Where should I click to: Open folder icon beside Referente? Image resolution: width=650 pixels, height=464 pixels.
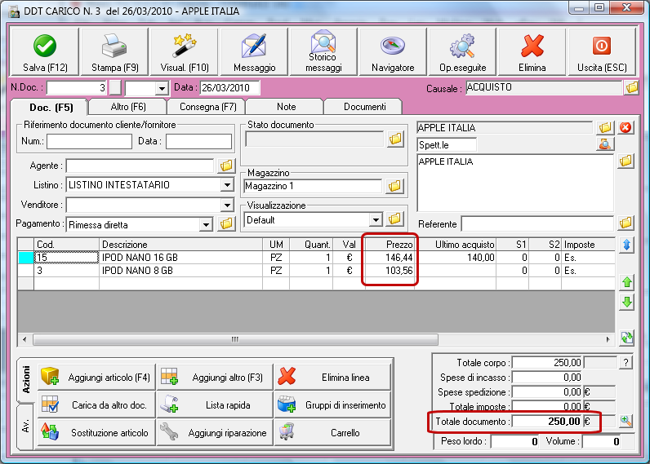pos(626,223)
